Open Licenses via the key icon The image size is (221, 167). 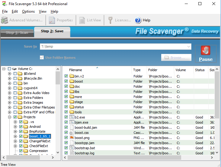[x=110, y=20]
